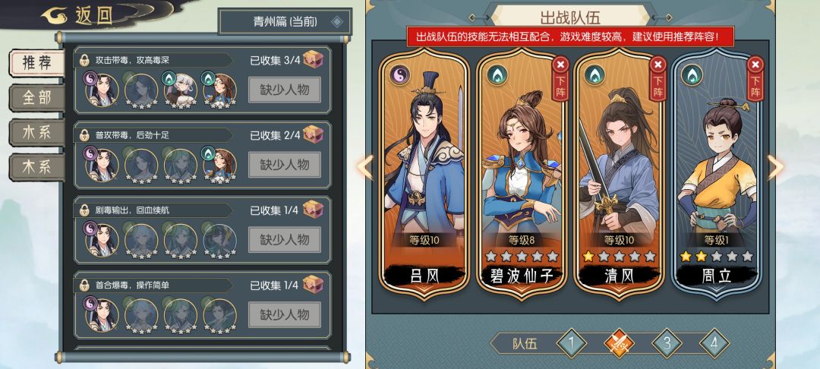Show the next characters with the right arrow
820x369 pixels.
pyautogui.click(x=775, y=167)
